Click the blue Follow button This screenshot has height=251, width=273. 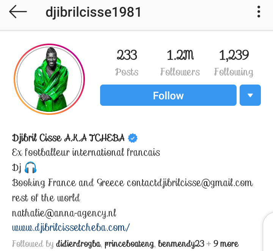[168, 95]
